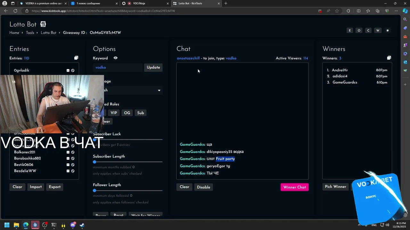Click the W panel toggle button
Screen dimensions: 410x230
378,30
